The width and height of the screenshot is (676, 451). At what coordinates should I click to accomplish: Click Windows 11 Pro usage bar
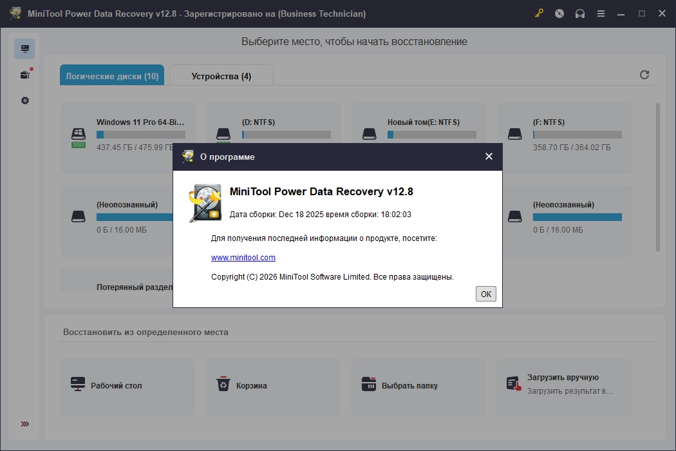(141, 135)
